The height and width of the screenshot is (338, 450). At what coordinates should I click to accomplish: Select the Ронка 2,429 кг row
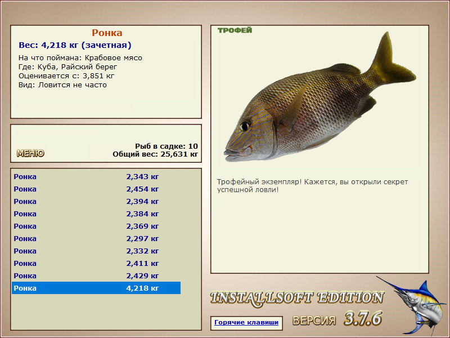click(x=96, y=275)
